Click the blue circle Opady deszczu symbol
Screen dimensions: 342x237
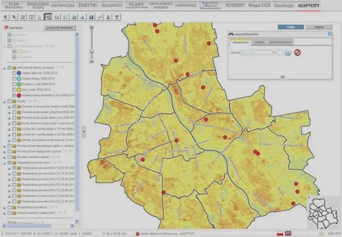[19, 73]
